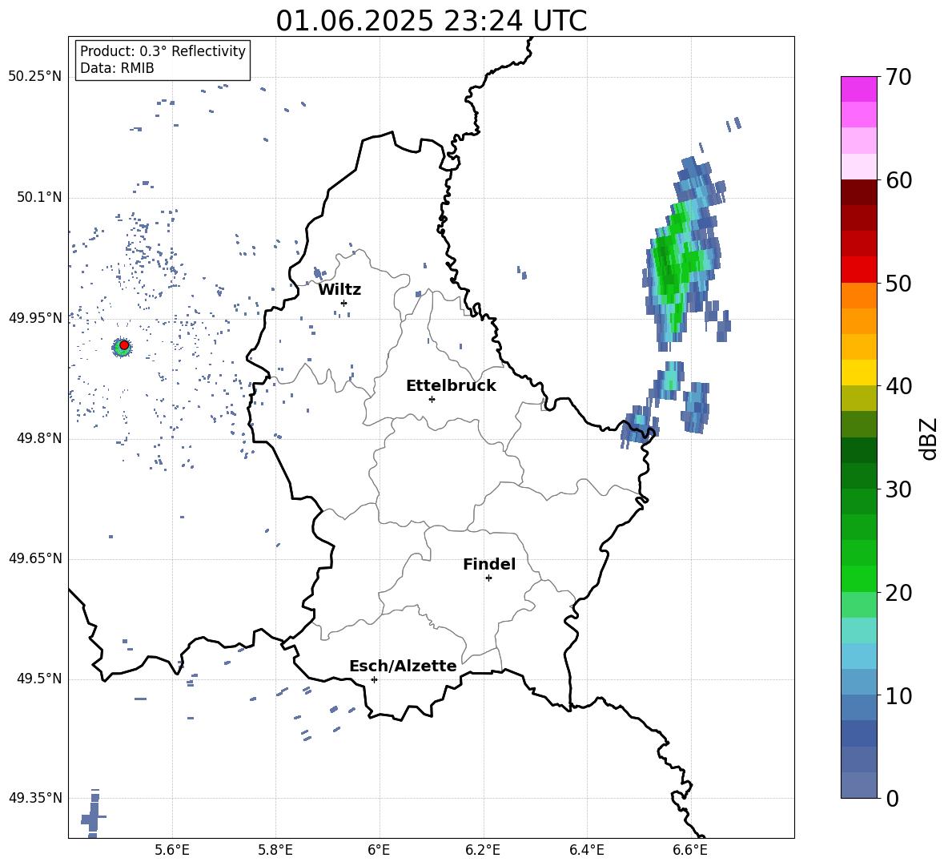Click the 5.8°E longitude label

pyautogui.click(x=275, y=850)
